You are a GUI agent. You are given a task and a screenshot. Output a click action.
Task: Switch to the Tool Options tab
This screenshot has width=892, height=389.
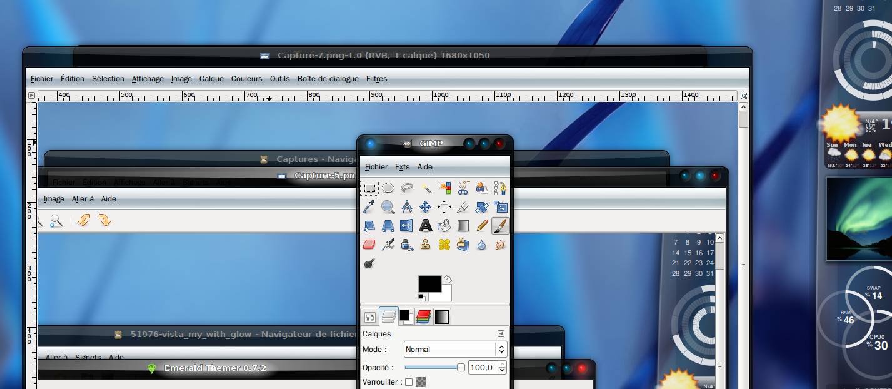370,317
